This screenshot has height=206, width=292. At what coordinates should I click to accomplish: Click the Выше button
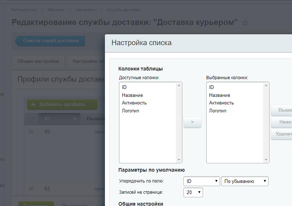tap(282, 110)
